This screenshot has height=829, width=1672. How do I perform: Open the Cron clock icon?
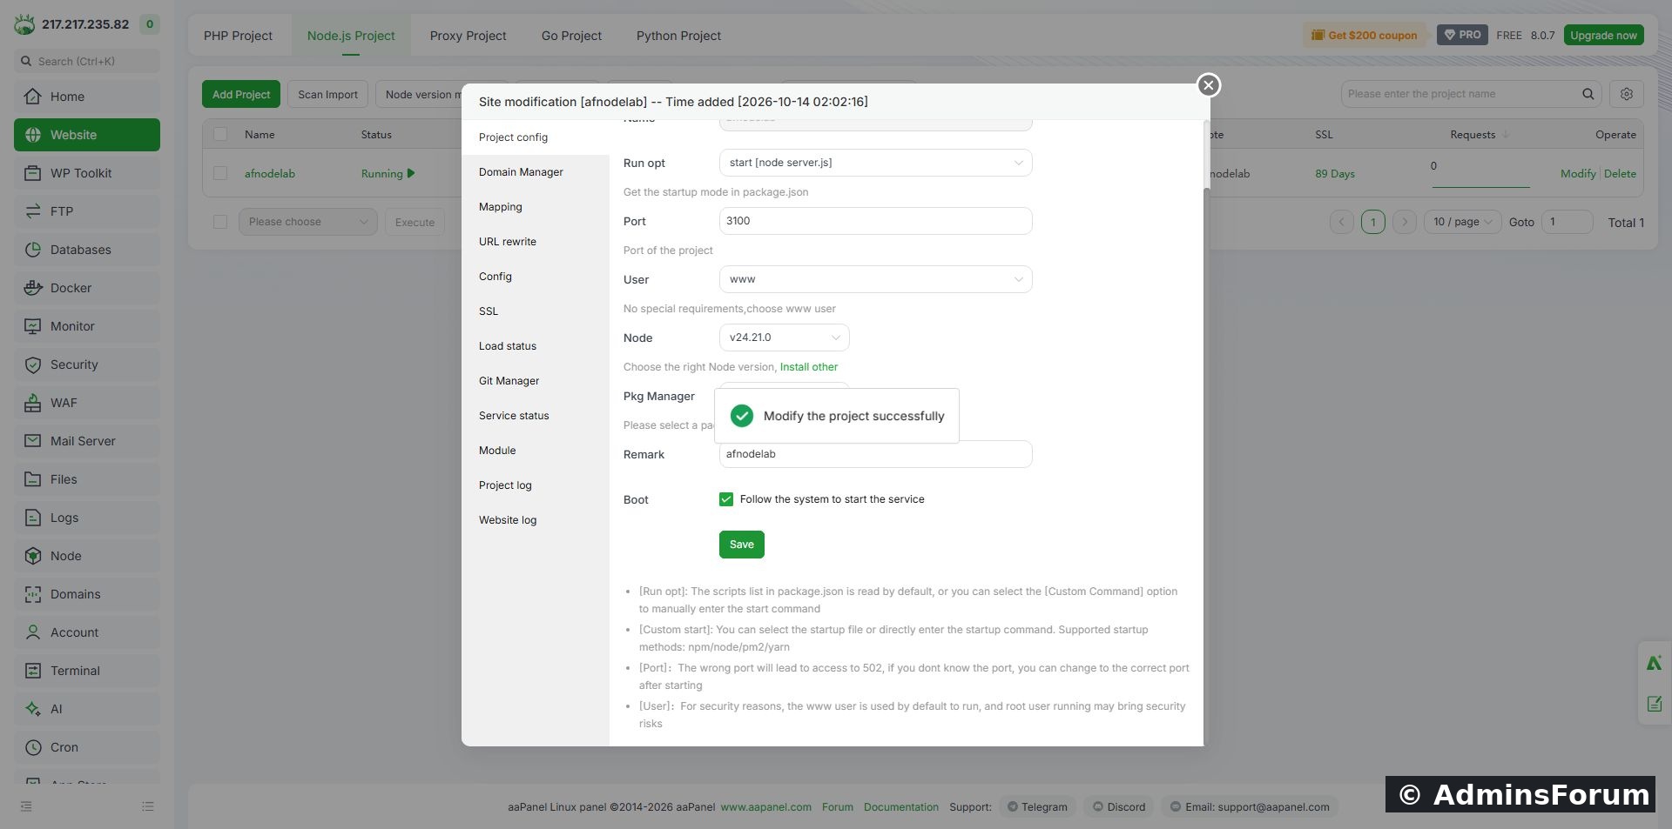point(33,747)
